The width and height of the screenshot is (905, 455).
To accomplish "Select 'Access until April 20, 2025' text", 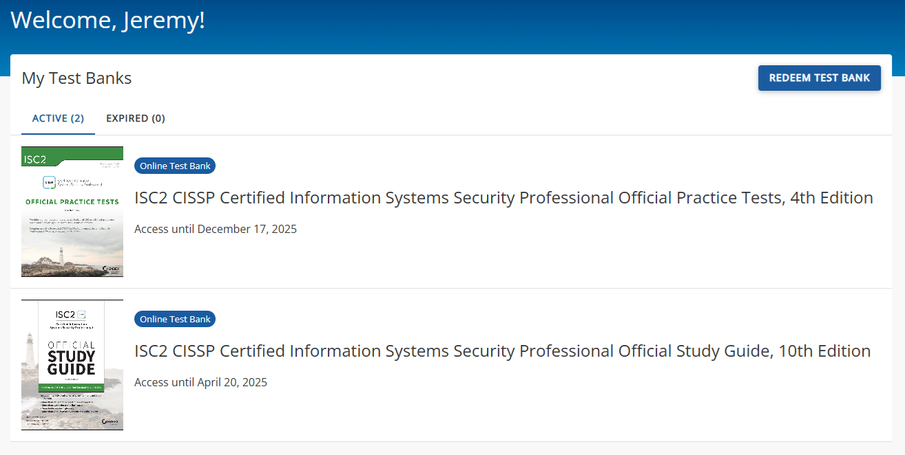I will click(x=200, y=382).
